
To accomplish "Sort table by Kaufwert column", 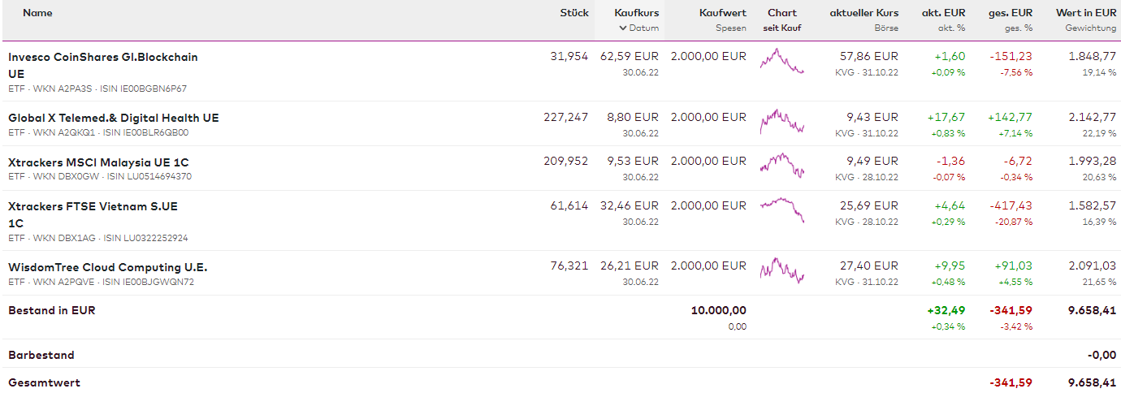I will coord(722,13).
